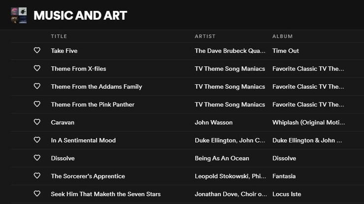
Task: Sort playlist by TITLE column
Action: [x=59, y=36]
